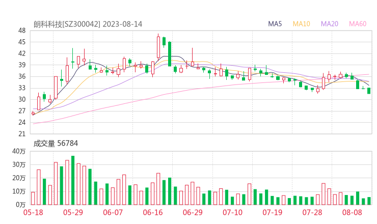This screenshot has height=224, width=377.
Task: Click the 07-28 date axis label
Action: 312,212
